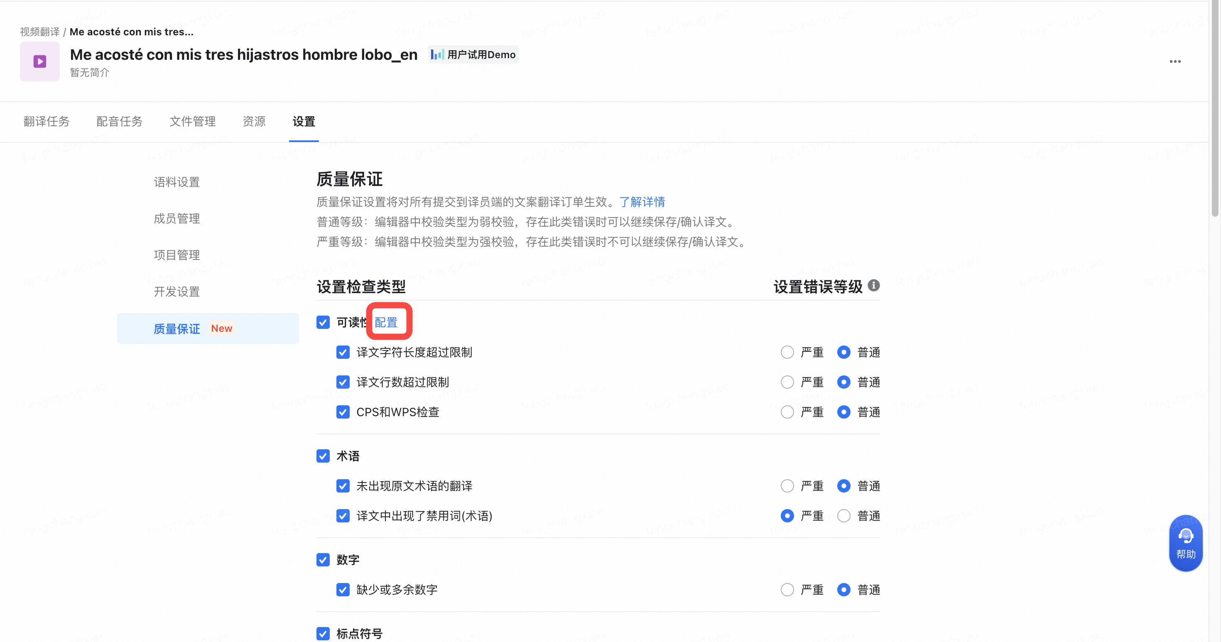Viewport: 1221px width, 642px height.
Task: Switch to the 翻译任务 tab
Action: 47,121
